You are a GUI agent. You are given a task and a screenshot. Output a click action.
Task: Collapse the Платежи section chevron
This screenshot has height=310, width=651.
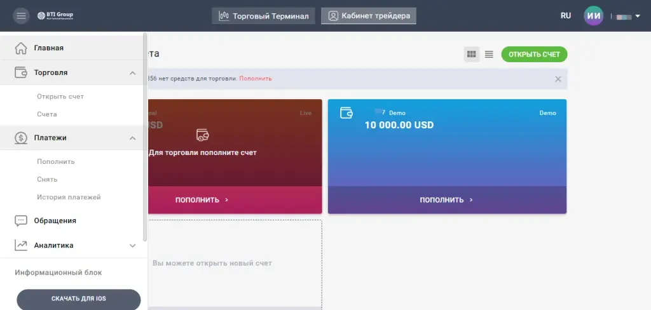click(x=132, y=138)
